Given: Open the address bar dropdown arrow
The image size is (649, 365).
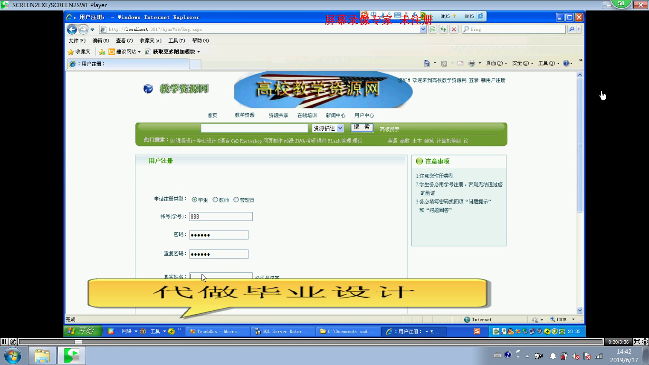Looking at the screenshot, I should click(x=423, y=29).
